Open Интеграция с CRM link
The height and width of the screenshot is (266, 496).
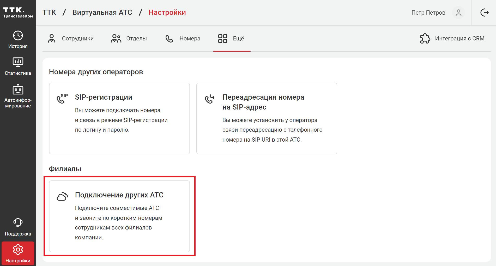coord(459,39)
